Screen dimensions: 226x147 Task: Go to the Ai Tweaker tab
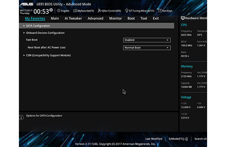[x=73, y=18]
